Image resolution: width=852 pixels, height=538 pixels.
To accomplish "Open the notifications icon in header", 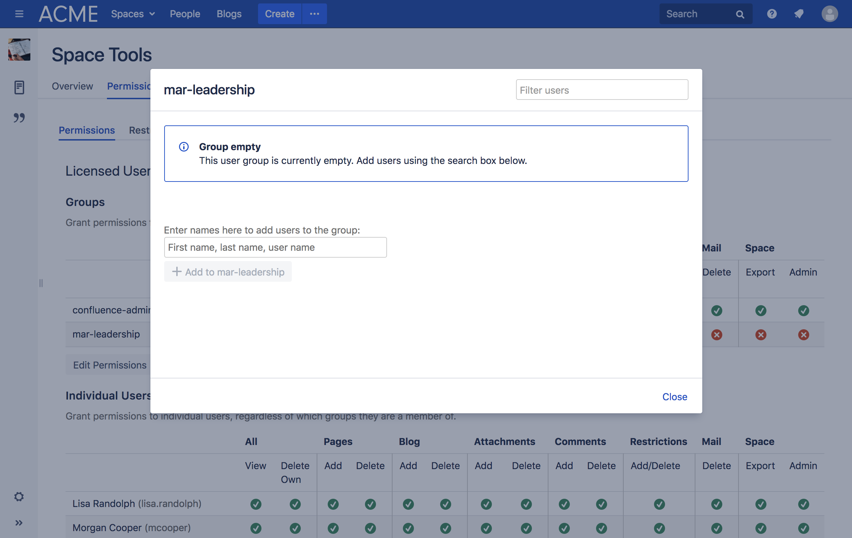I will pyautogui.click(x=799, y=14).
